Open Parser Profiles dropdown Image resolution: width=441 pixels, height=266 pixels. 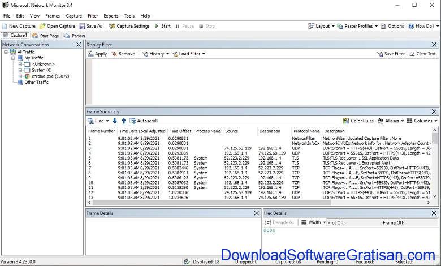coord(357,26)
